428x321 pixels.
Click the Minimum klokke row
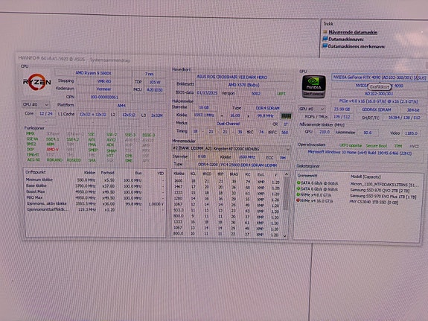pos(95,180)
